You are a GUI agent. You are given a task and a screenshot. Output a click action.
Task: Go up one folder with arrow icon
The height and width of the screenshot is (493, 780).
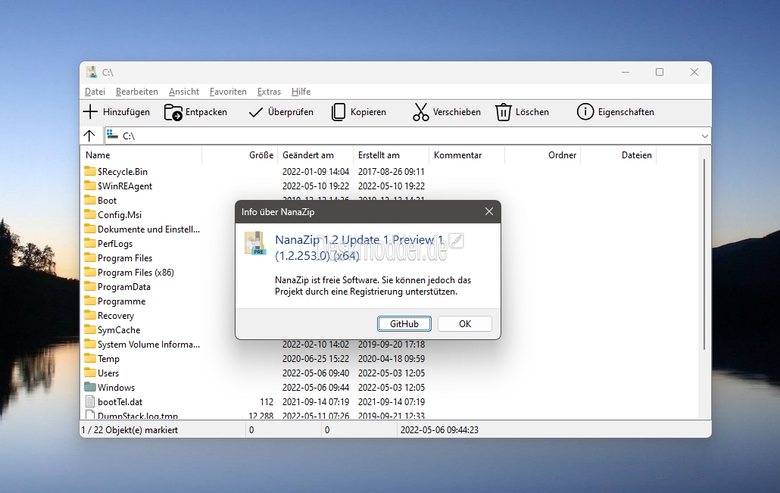[89, 136]
